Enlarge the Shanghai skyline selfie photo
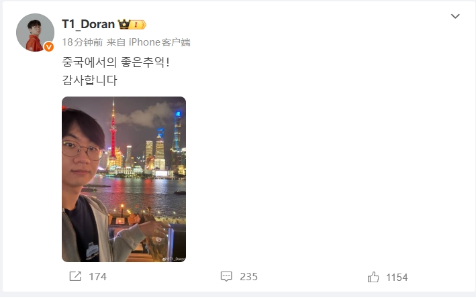The width and height of the screenshot is (476, 297). pos(124,179)
